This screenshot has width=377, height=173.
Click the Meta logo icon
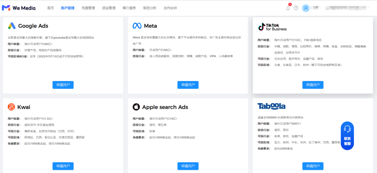click(x=137, y=26)
